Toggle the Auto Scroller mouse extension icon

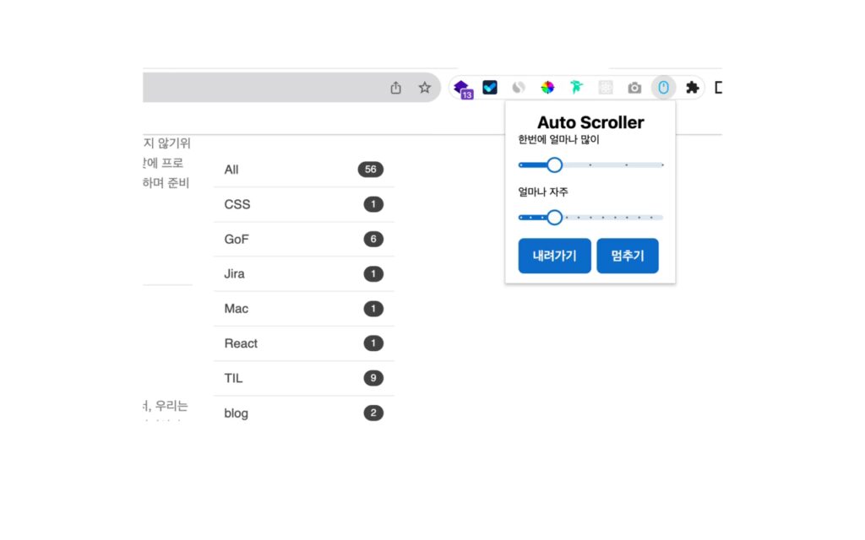tap(663, 87)
